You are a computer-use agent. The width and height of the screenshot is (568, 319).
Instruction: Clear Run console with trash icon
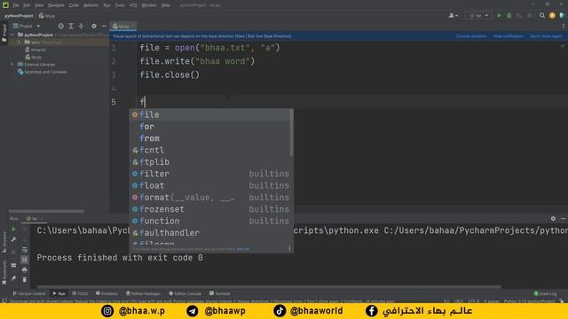(x=24, y=280)
